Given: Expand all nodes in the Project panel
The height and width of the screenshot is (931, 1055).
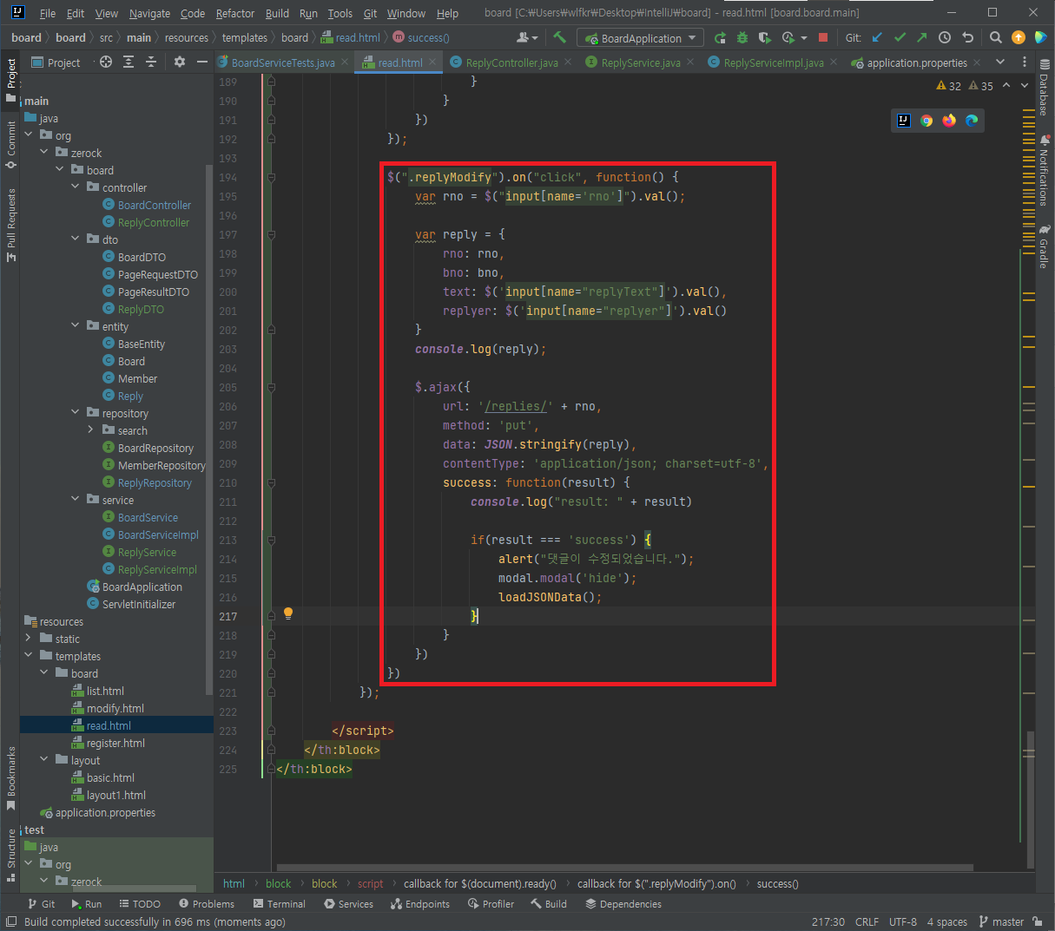Looking at the screenshot, I should click(x=129, y=62).
